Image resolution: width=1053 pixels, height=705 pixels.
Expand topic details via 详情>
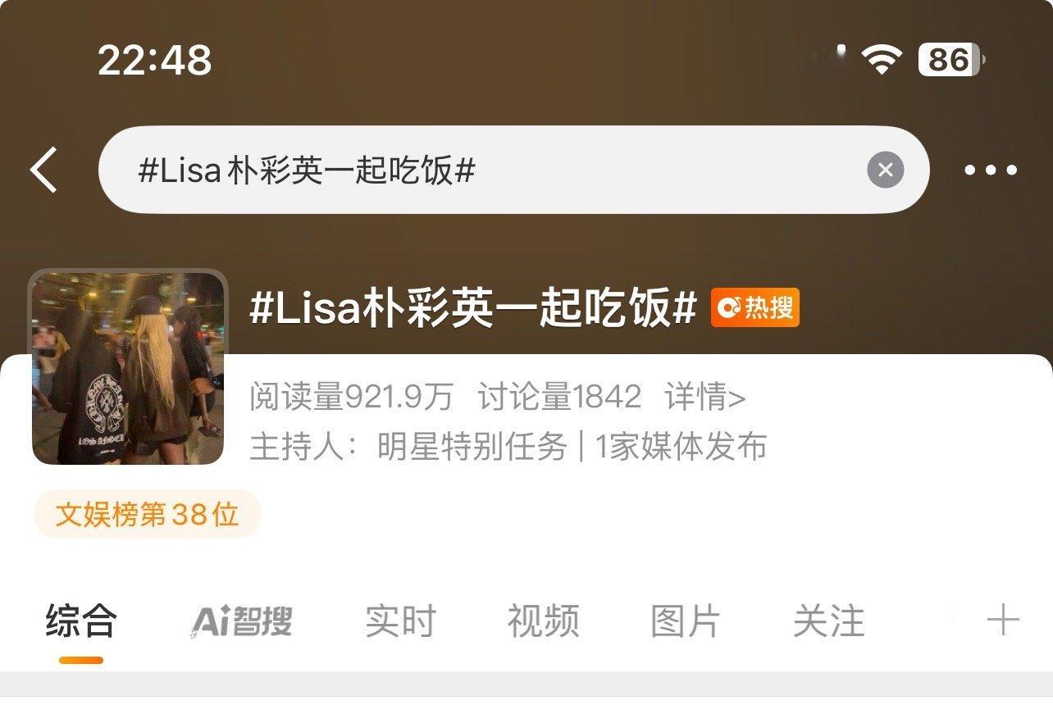[705, 398]
